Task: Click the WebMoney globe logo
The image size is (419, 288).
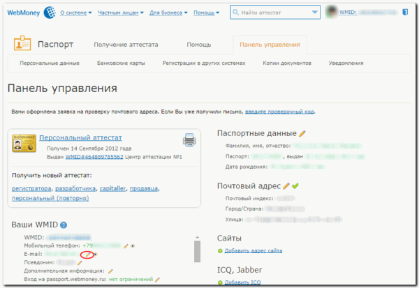Action: [x=50, y=13]
